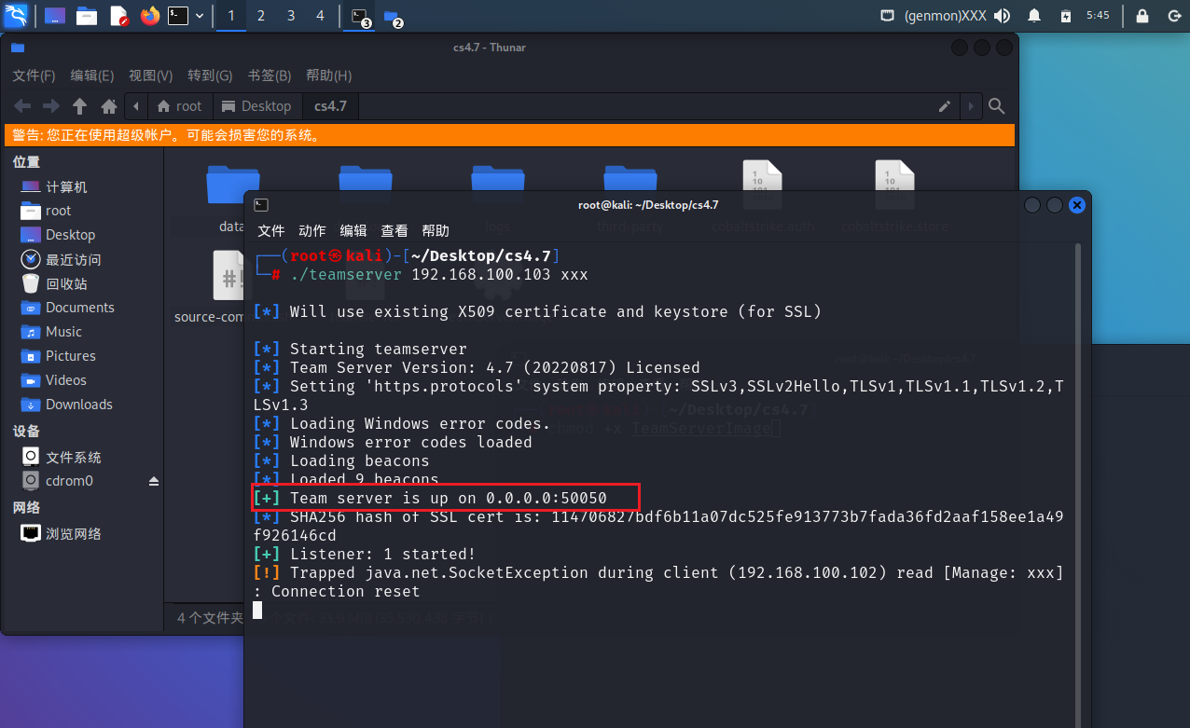1190x728 pixels.
Task: Click the home folder icon in toolbar
Action: tap(109, 106)
